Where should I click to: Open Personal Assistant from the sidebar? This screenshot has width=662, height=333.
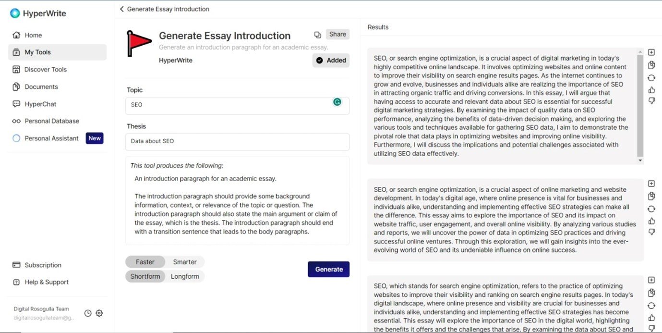[x=46, y=138]
